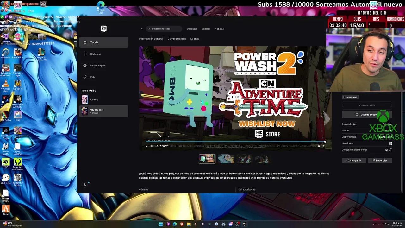
Task: Open Hytale Launcher desktop shortcut
Action: tap(18, 149)
